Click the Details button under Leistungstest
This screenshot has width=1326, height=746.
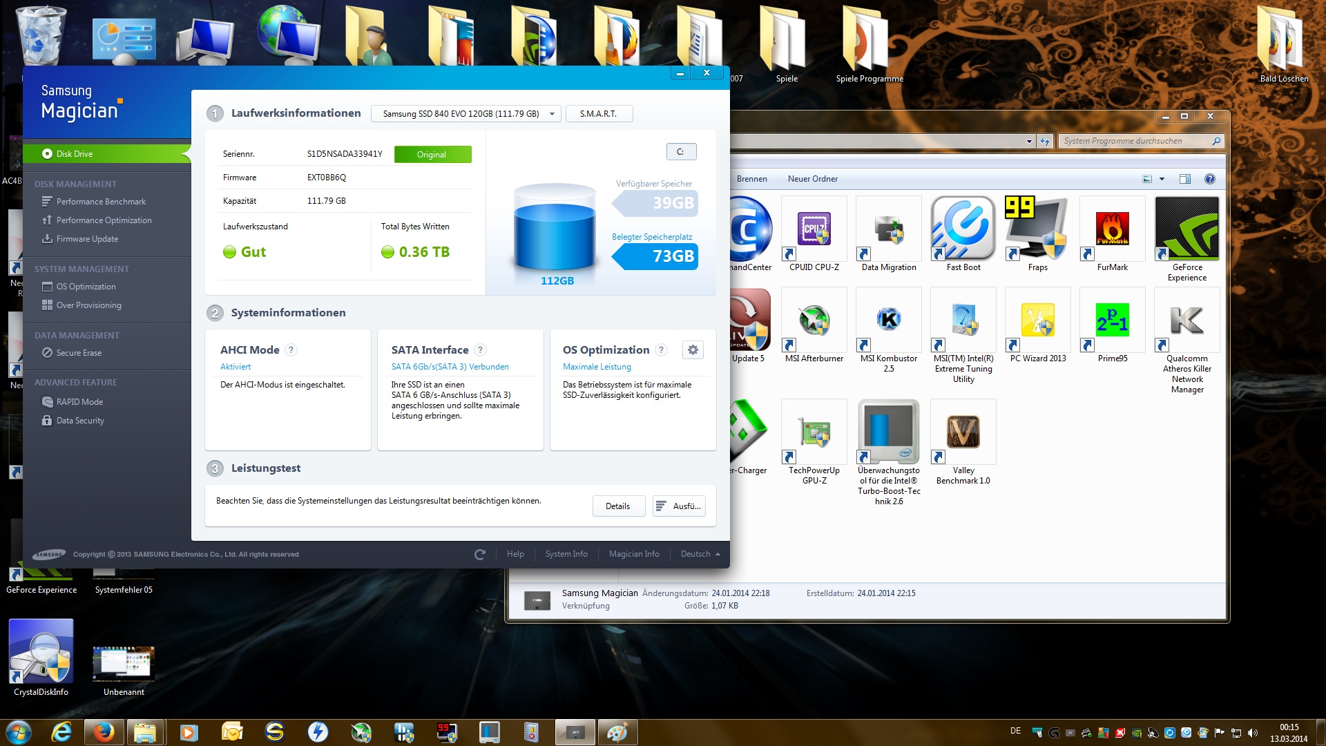click(x=617, y=506)
